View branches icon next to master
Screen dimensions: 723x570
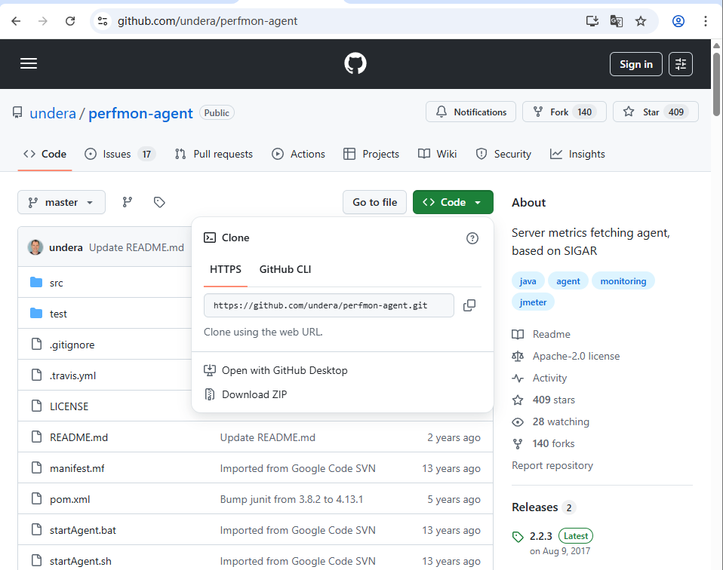coord(128,202)
